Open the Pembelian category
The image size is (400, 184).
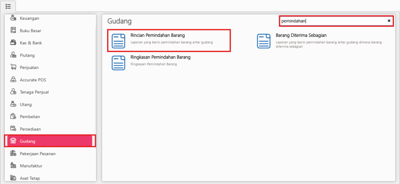click(30, 117)
